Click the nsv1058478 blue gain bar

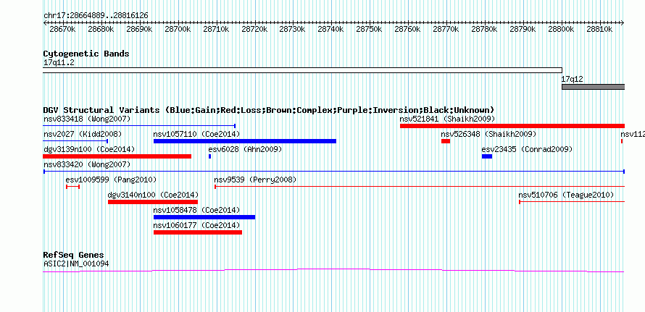(x=204, y=217)
